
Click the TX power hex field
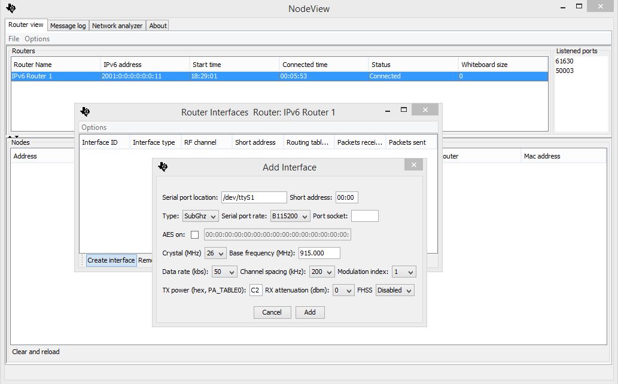click(x=256, y=290)
